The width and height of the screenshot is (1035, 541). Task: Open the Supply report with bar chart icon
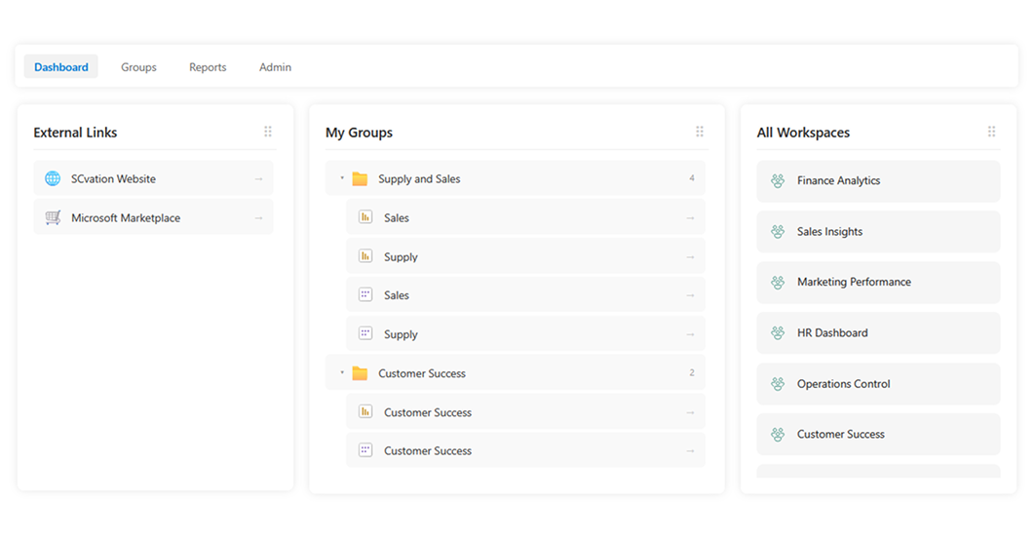click(525, 256)
